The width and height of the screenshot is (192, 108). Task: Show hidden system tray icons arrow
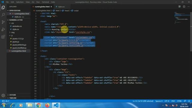tap(163, 105)
